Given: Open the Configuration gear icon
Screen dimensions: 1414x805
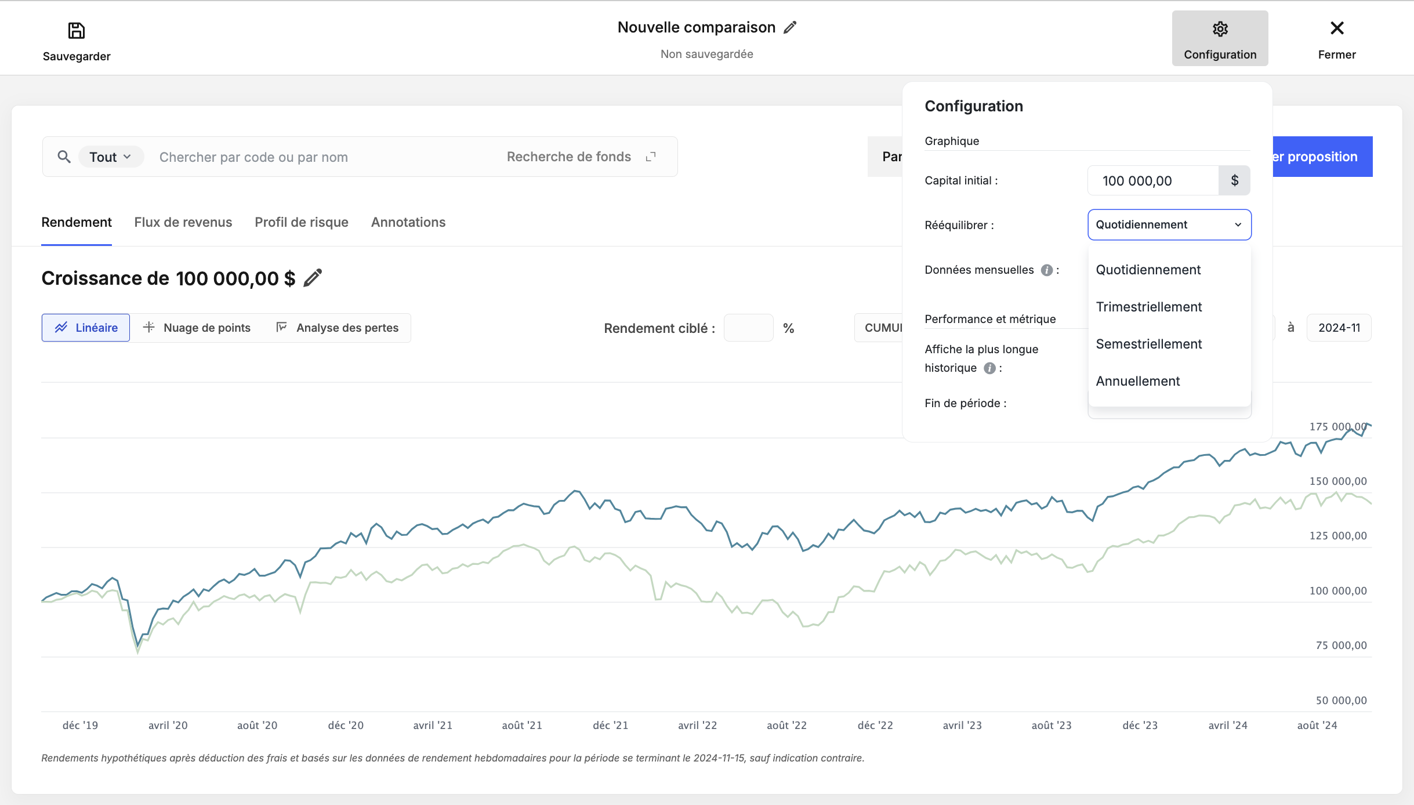Looking at the screenshot, I should coord(1220,29).
